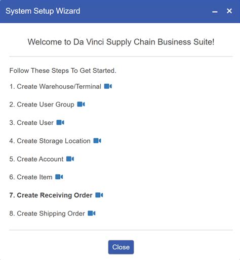Viewport: 240px width, 260px height.
Task: Open step 1 Create Warehouse/Terminal link
Action: point(55,86)
